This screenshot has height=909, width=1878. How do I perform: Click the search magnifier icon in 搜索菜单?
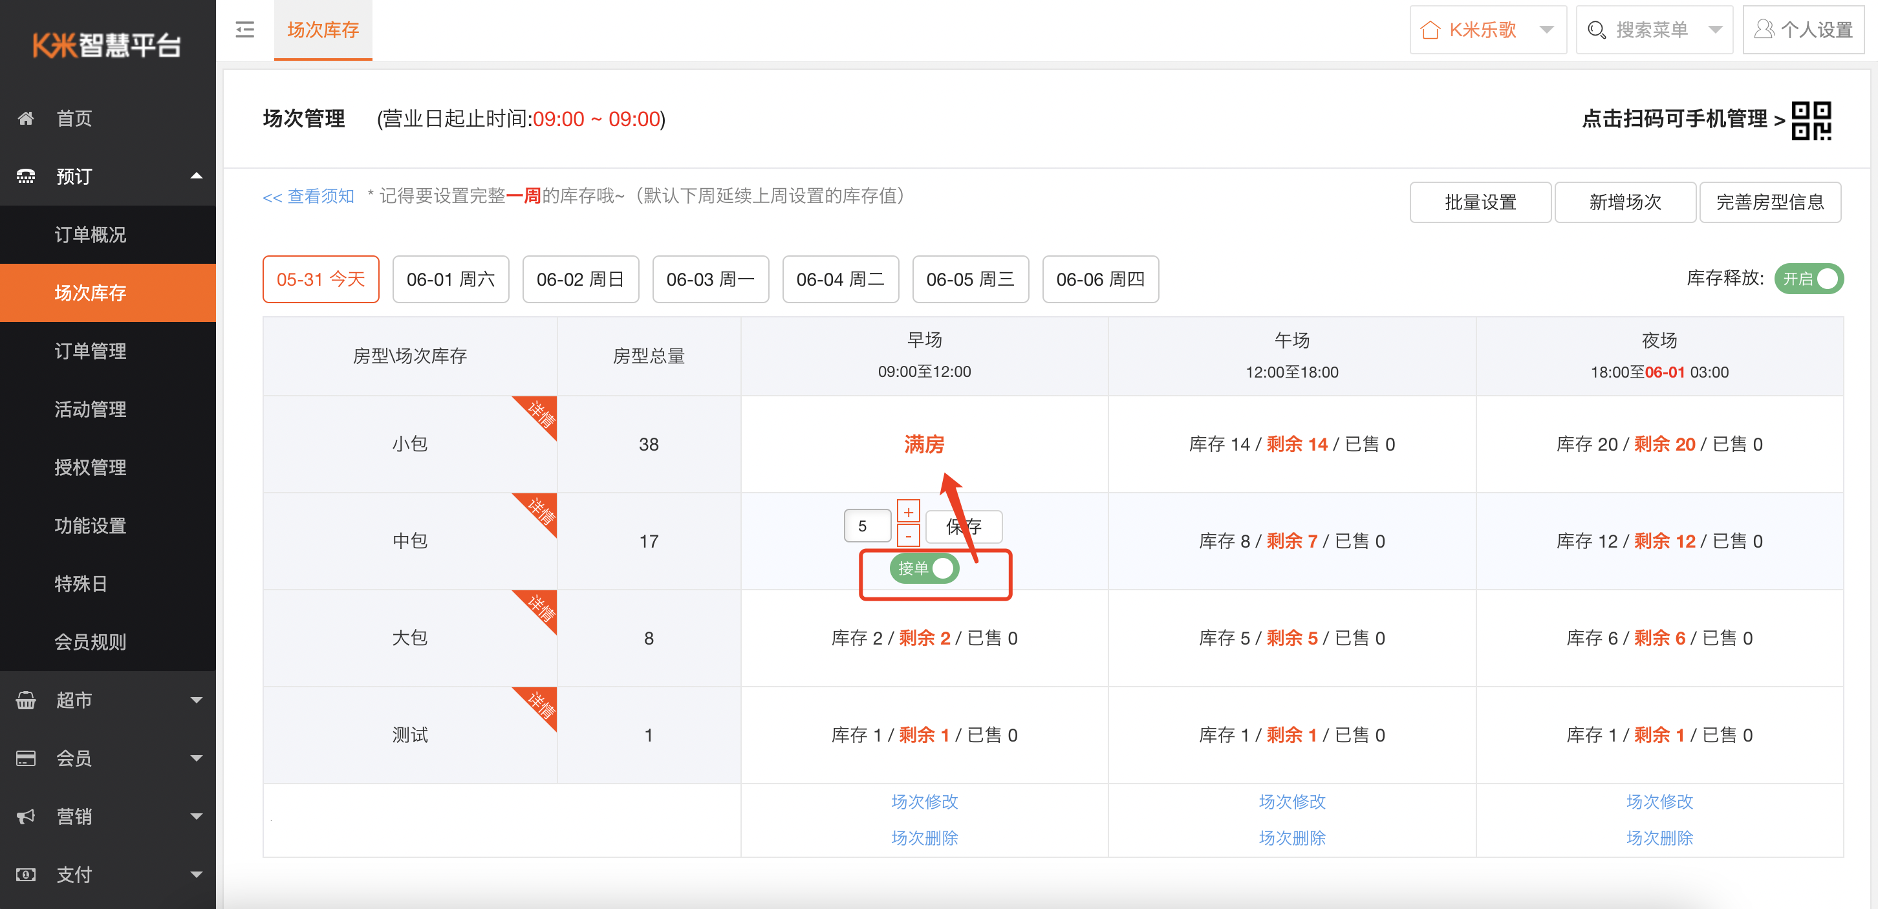coord(1597,30)
